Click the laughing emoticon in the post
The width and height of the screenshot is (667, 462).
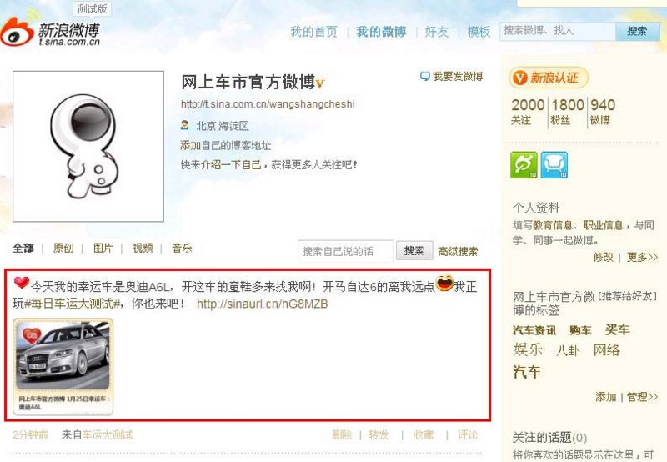(444, 283)
